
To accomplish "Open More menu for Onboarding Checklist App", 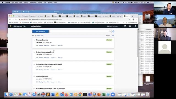I will click(60, 70).
